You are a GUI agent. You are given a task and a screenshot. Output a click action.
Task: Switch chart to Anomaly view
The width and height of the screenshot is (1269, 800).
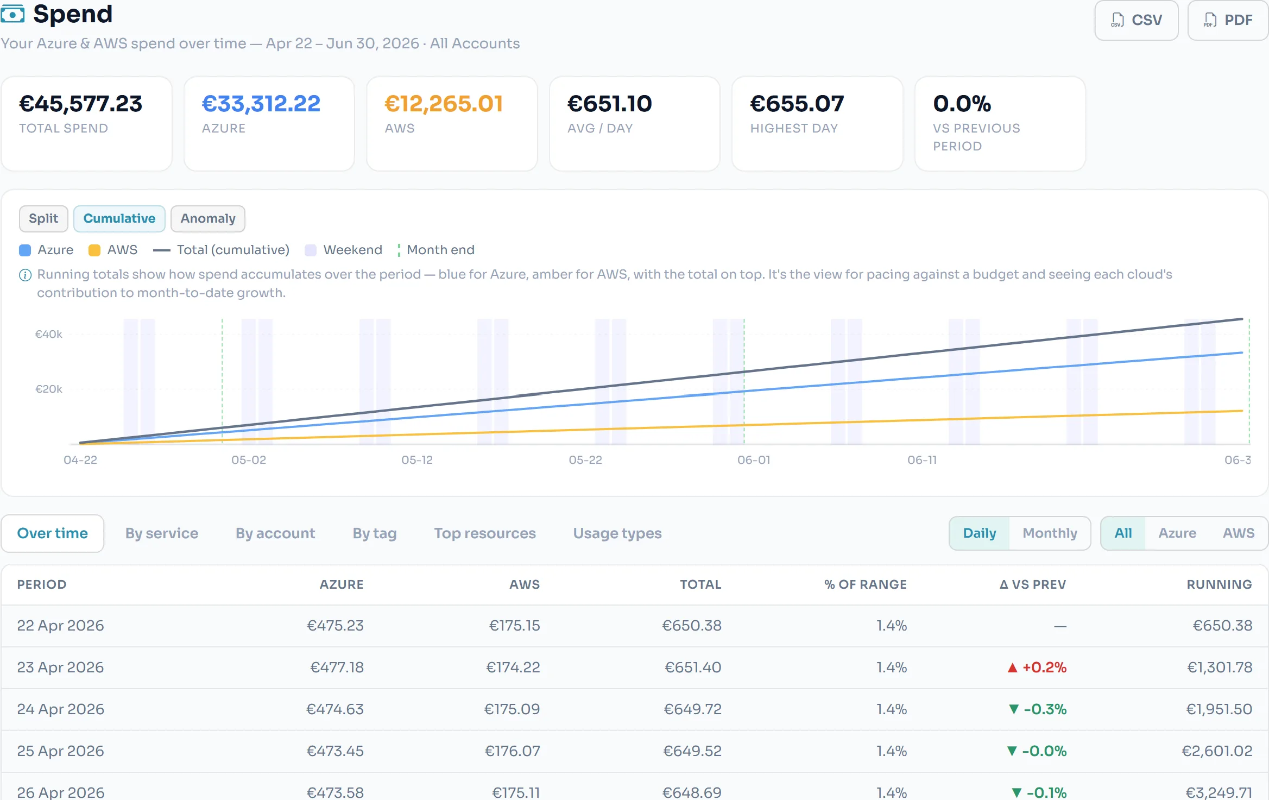coord(208,218)
